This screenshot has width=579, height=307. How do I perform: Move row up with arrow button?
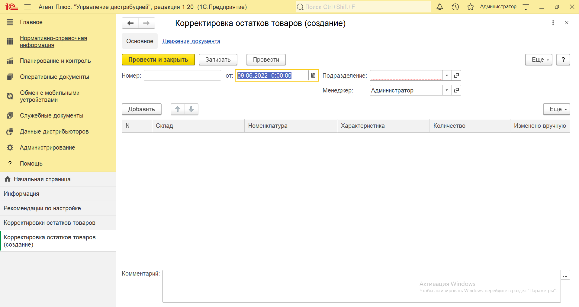coord(178,109)
